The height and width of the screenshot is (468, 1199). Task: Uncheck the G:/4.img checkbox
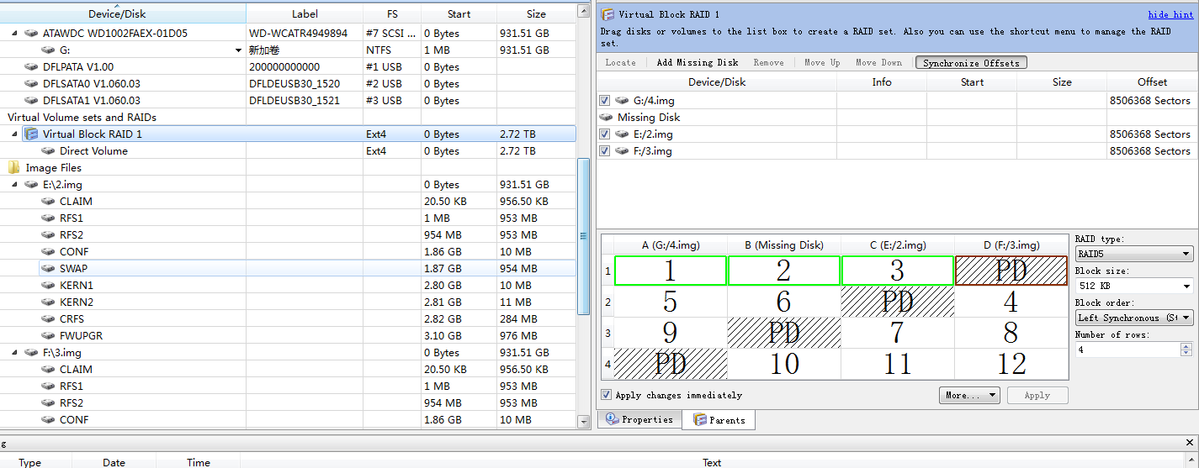click(605, 101)
